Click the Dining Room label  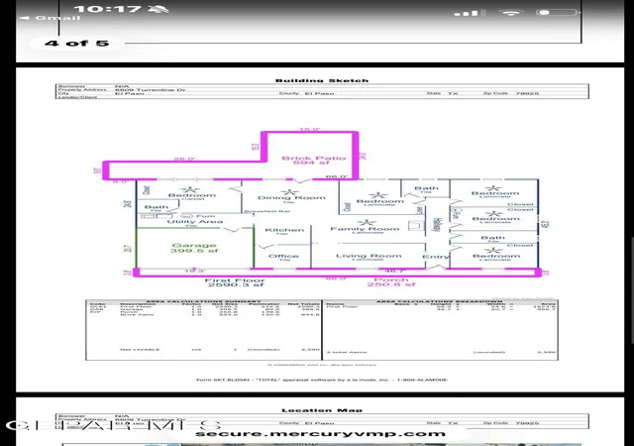click(291, 198)
